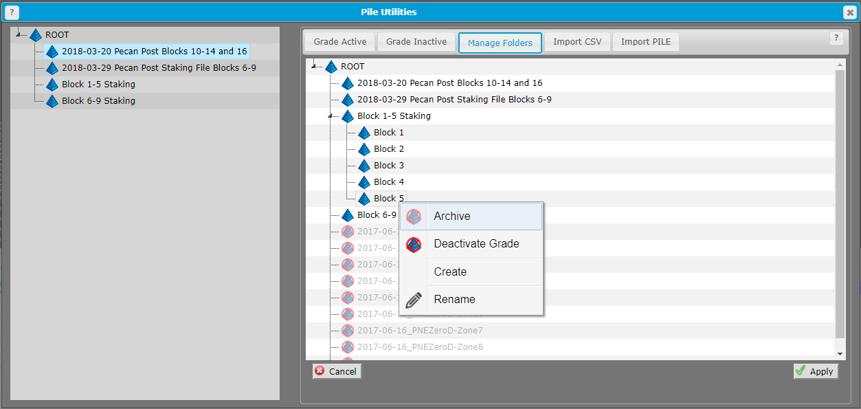Click the help icon above the folder tree

pos(836,38)
